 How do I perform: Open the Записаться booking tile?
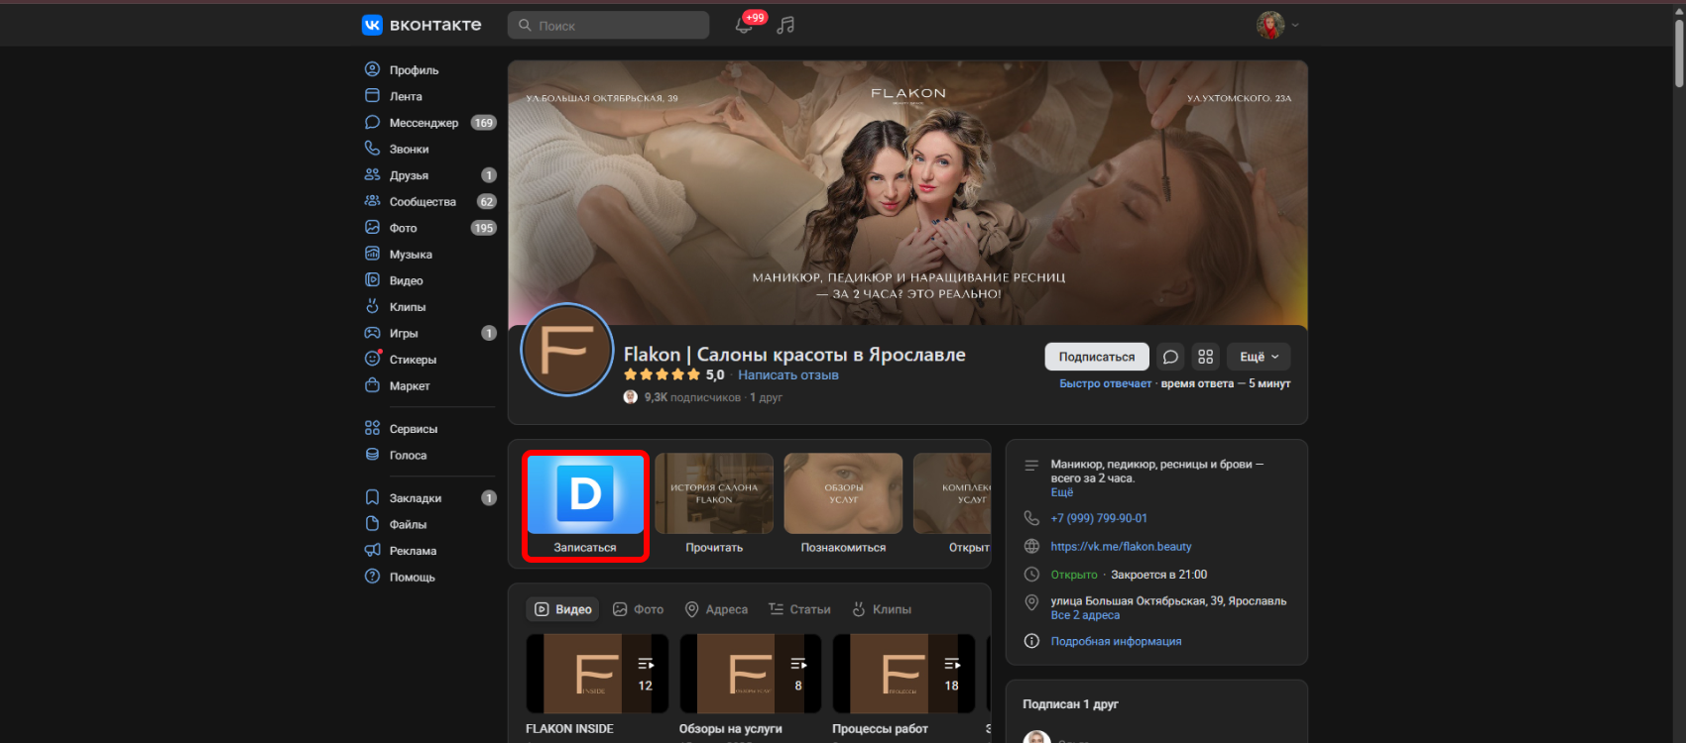pyautogui.click(x=585, y=505)
